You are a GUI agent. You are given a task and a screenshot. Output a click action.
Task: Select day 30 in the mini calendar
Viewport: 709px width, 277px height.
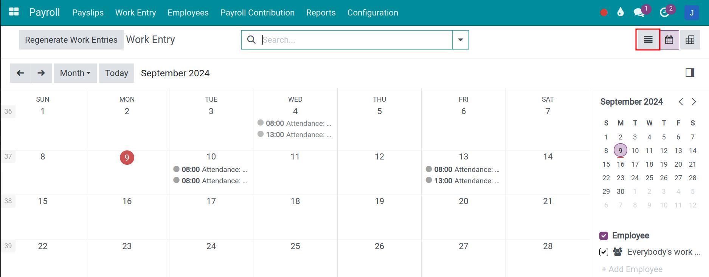(621, 191)
